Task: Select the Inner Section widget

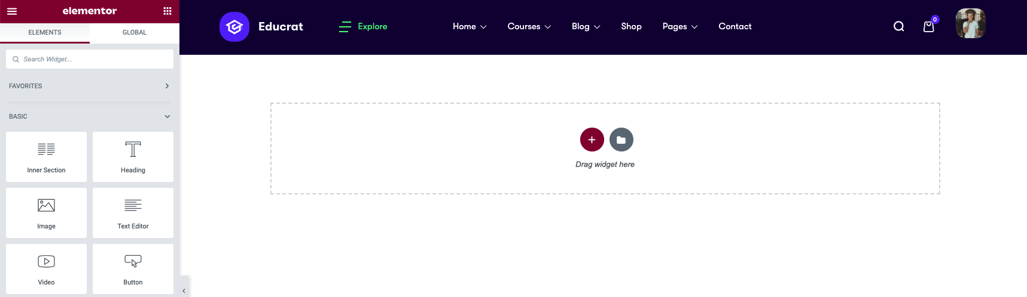Action: tap(46, 157)
